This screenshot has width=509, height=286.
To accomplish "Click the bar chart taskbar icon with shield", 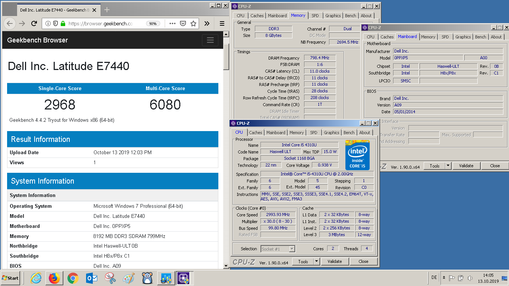I will [x=165, y=278].
